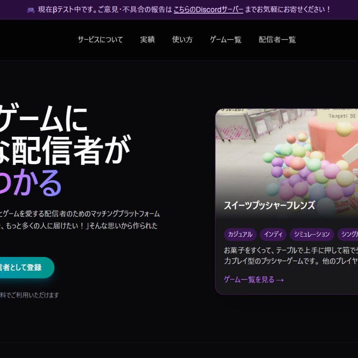Navigate to ゲーム一覧 in the header

(x=225, y=40)
